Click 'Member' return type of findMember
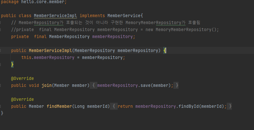Image resolution: width=254 pixels, height=130 pixels. [36, 106]
